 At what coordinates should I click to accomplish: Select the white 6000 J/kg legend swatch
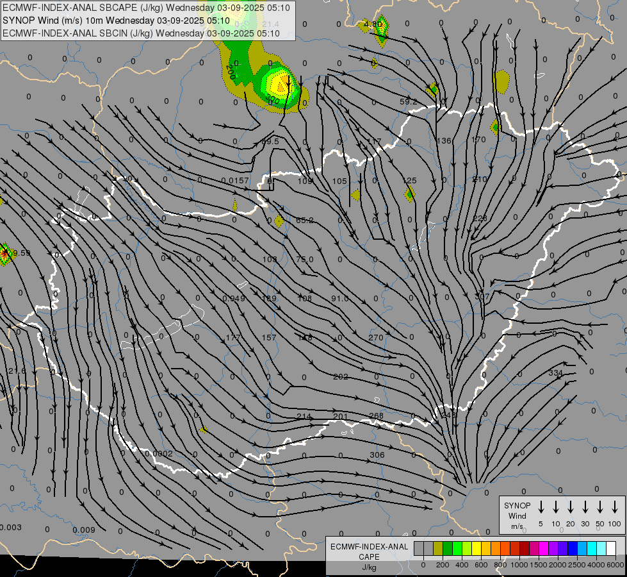pyautogui.click(x=610, y=549)
